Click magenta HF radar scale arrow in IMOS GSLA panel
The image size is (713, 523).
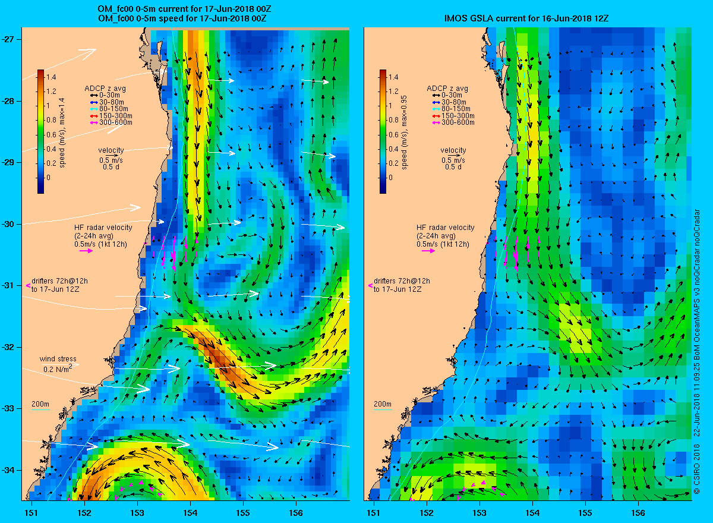(x=429, y=251)
